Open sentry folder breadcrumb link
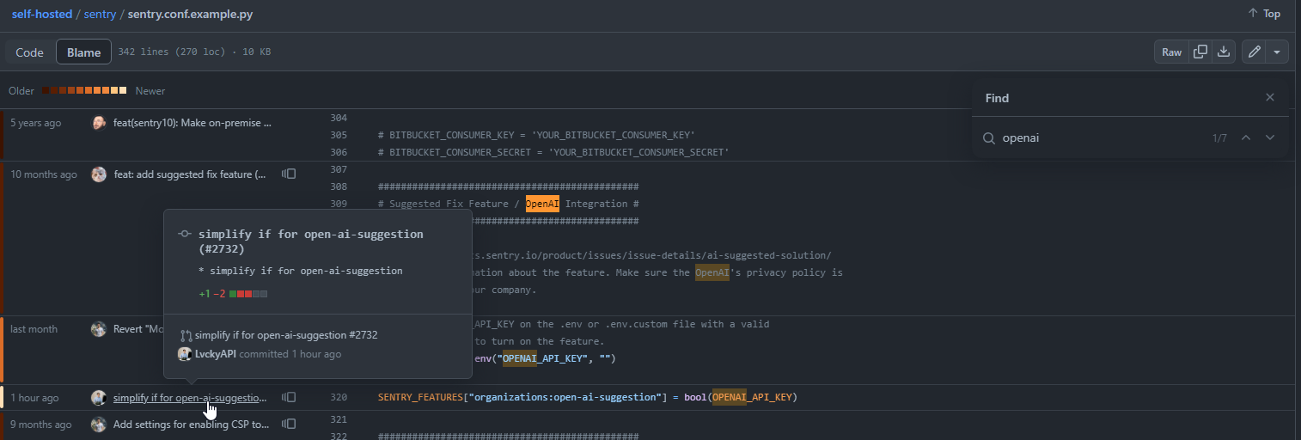 click(100, 15)
